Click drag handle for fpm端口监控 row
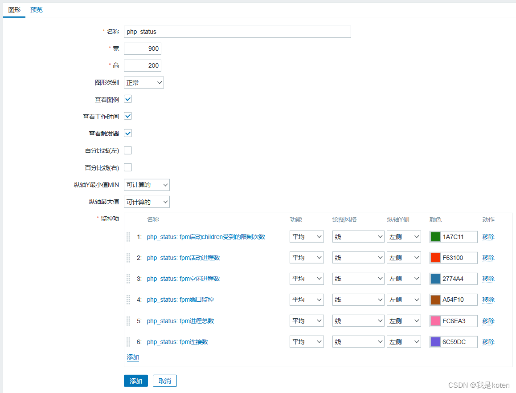 click(x=128, y=300)
